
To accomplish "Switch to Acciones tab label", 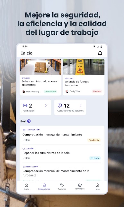I will click(62, 189).
